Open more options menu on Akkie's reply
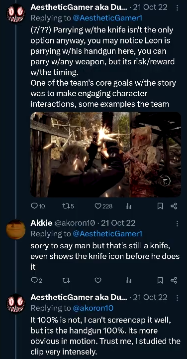Image resolution: width=187 pixels, height=359 pixels. tap(178, 223)
